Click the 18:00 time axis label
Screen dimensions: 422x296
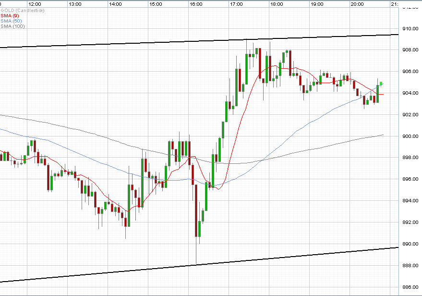(x=276, y=4)
